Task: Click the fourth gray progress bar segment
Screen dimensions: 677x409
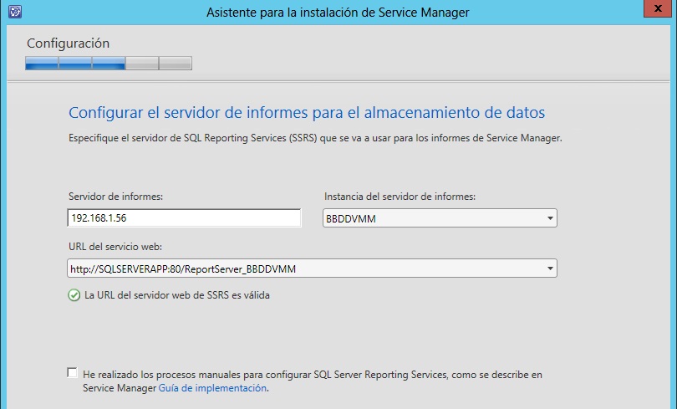Action: pos(142,63)
